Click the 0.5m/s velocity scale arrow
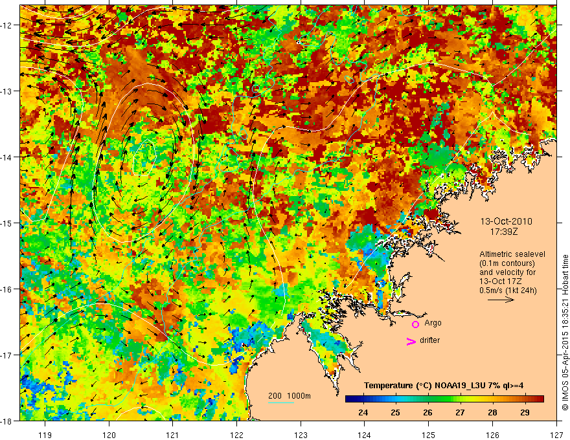This screenshot has height=440, width=570. coord(501,300)
